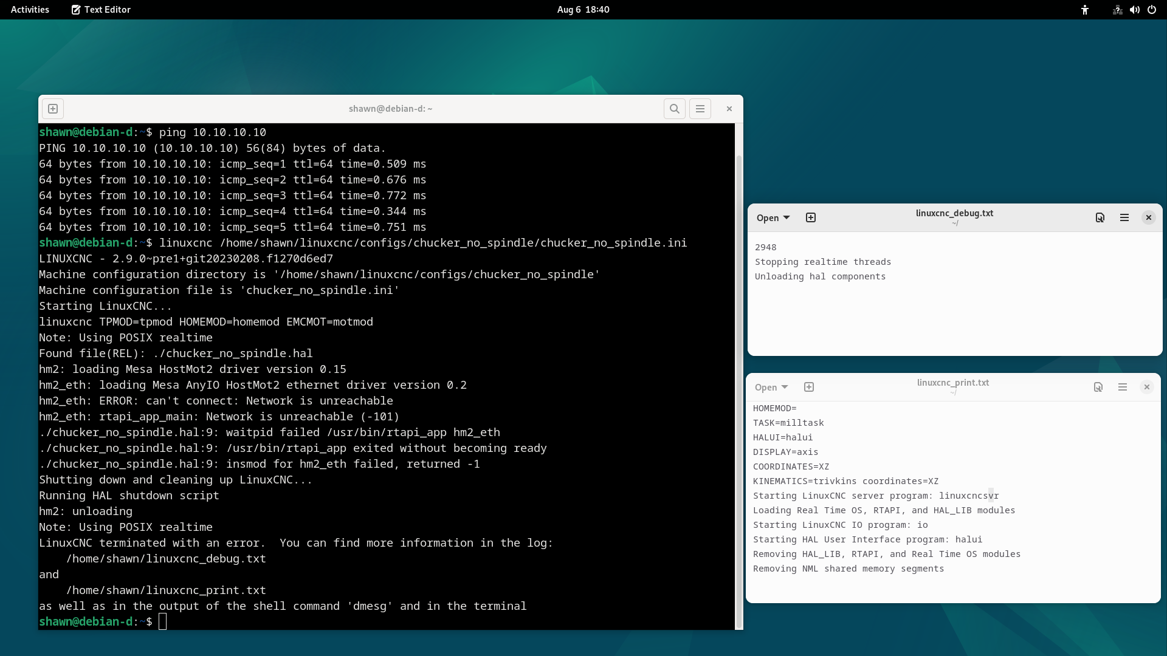Close the linuxcnc_debug.txt window

1148,217
